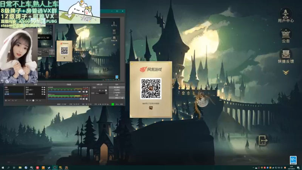
Task: Select the highlighted 显示器 scene in OBS
Action: 14,94
